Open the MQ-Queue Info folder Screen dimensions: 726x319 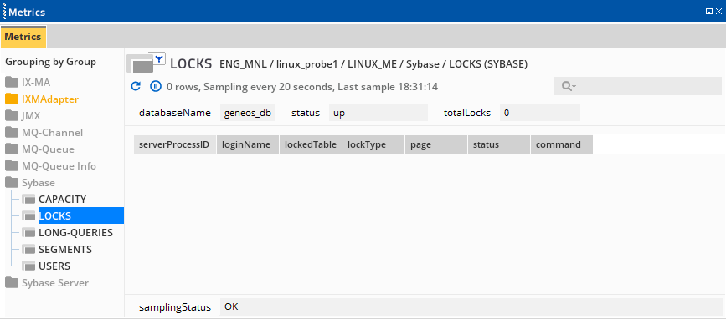tap(59, 165)
